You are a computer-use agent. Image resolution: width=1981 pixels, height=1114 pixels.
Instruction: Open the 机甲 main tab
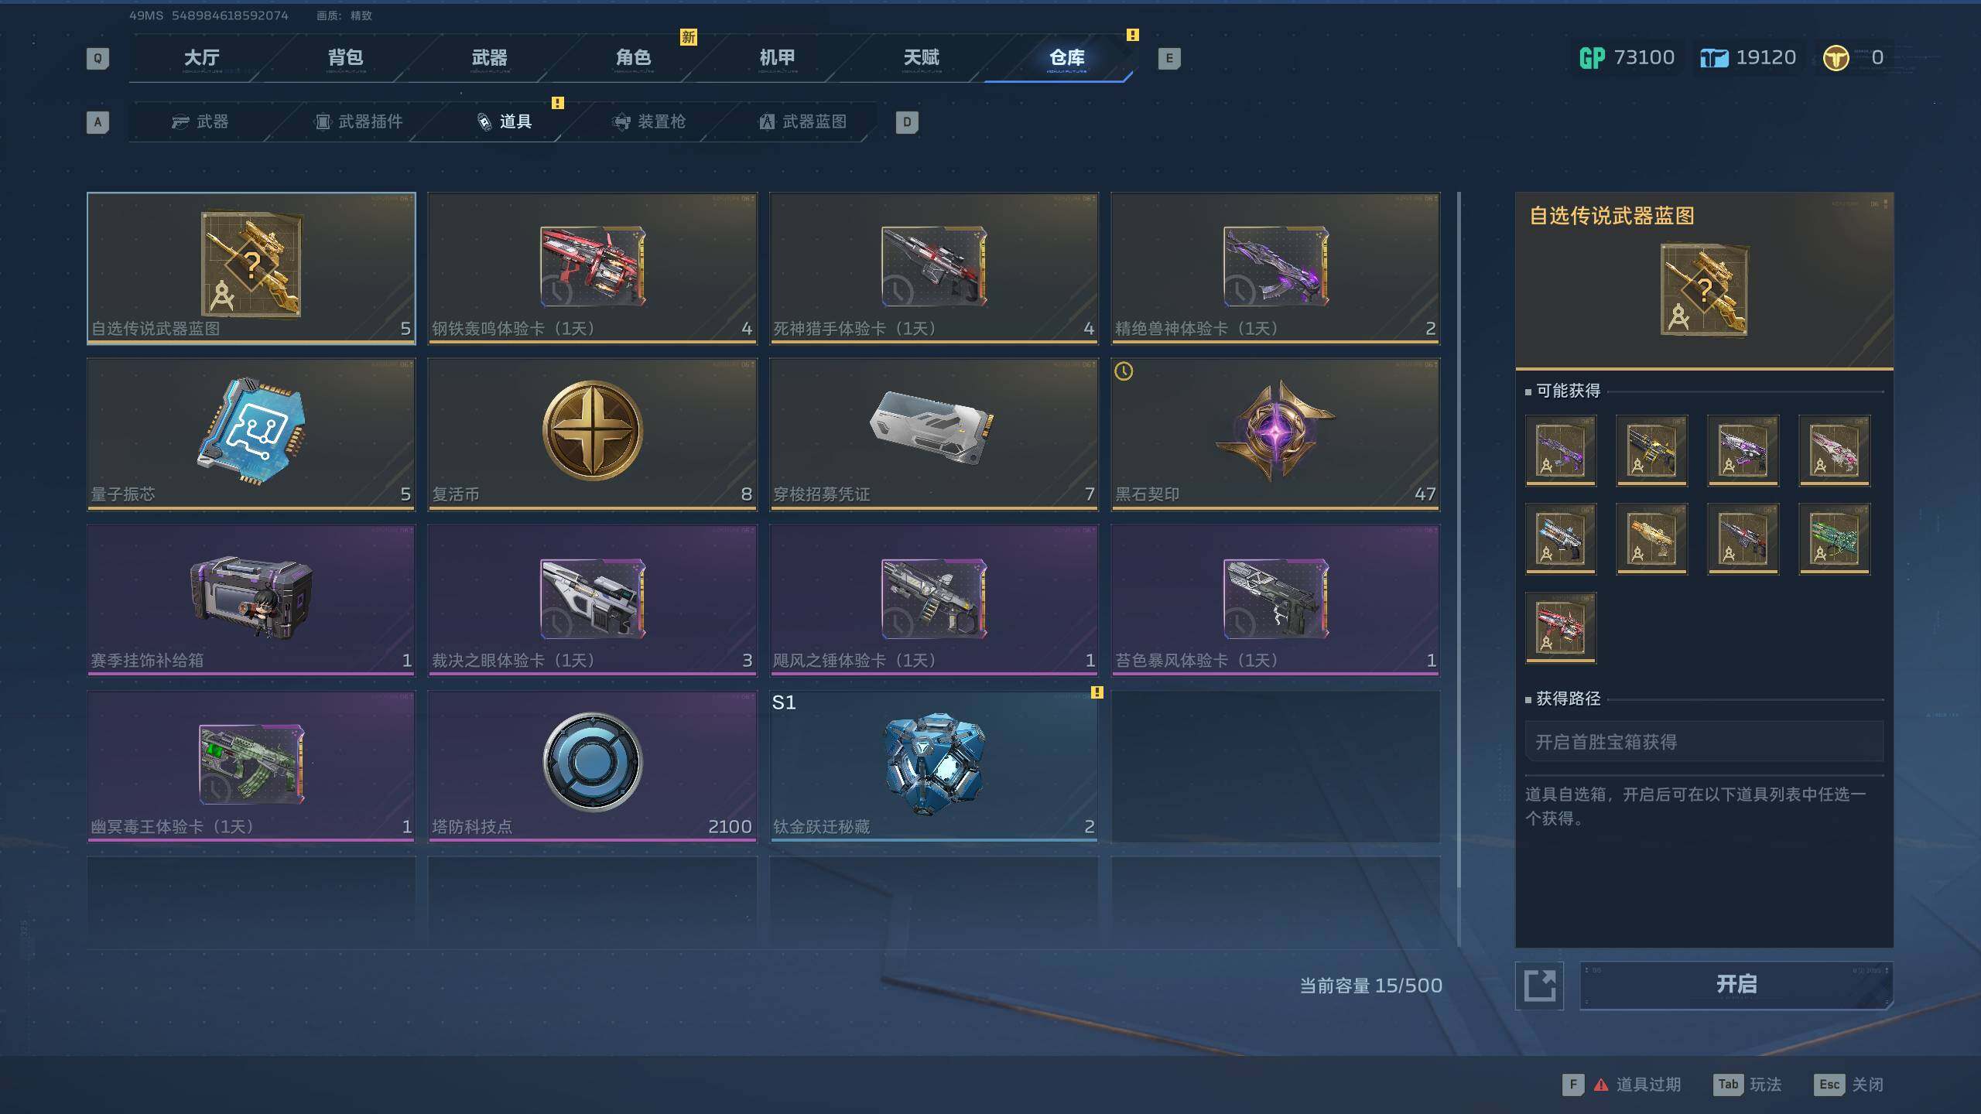point(777,58)
